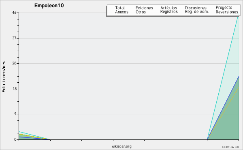Click the wikiscan.org label below chart
Image resolution: width=243 pixels, height=150 pixels.
coord(122,146)
